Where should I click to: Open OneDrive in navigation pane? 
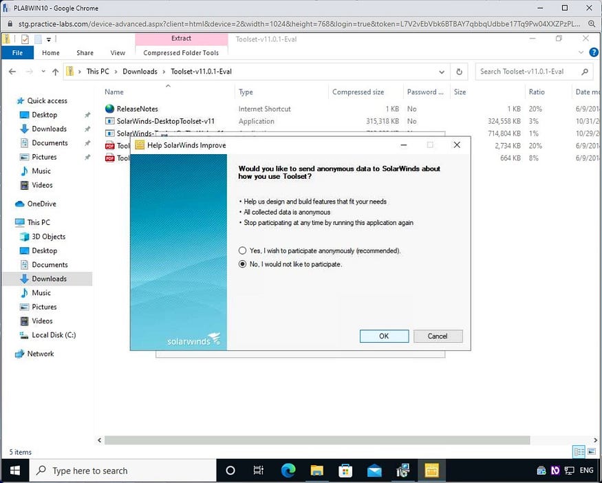tap(41, 204)
